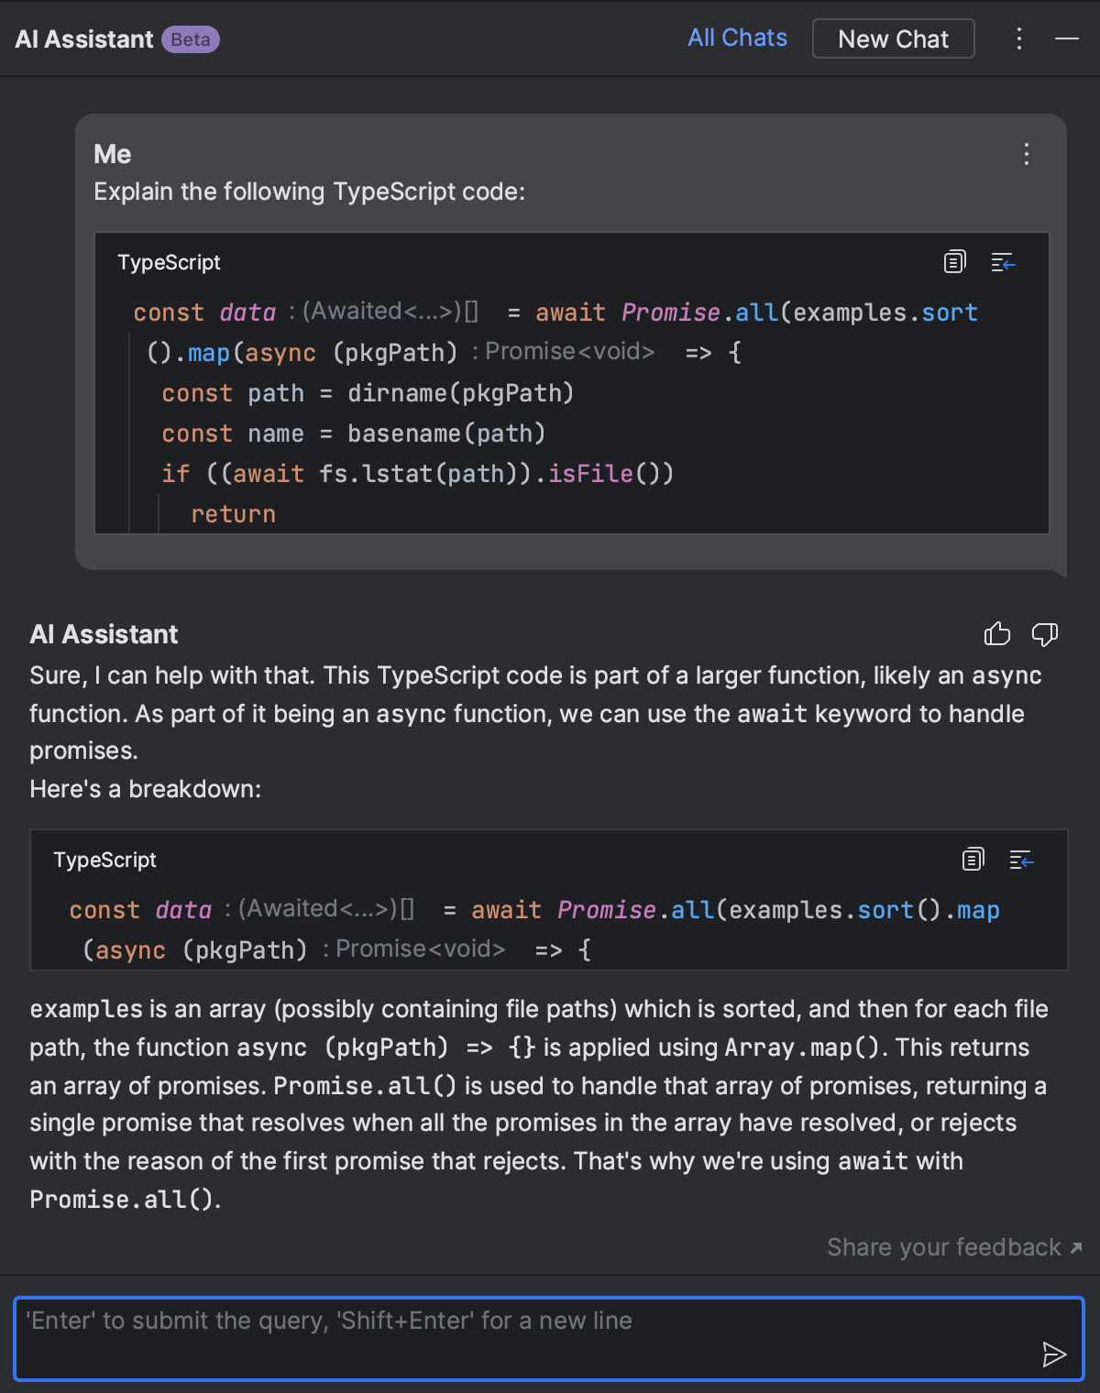Click the Beta badge next to AI Assistant
The height and width of the screenshot is (1393, 1100).
(x=191, y=39)
